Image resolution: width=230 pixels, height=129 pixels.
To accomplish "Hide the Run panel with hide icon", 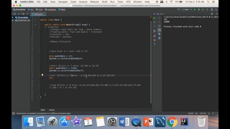I will [x=216, y=14].
